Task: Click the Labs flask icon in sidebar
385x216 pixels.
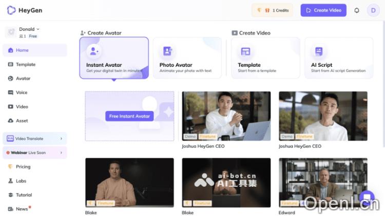Action: [x=11, y=181]
